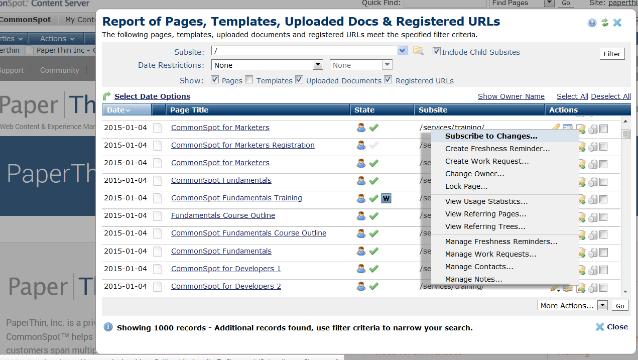This screenshot has height=360, width=638.
Task: Click database icon in Developers 1 row
Action: [x=593, y=270]
